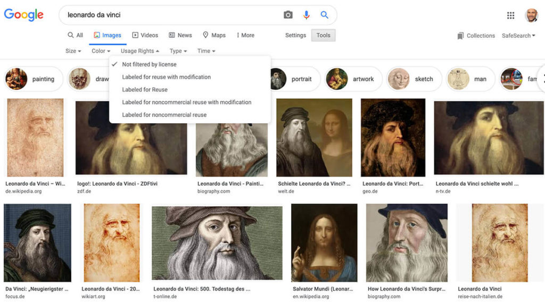Filter by the artwork chip
Screen dimensions: 545x302
(x=354, y=79)
